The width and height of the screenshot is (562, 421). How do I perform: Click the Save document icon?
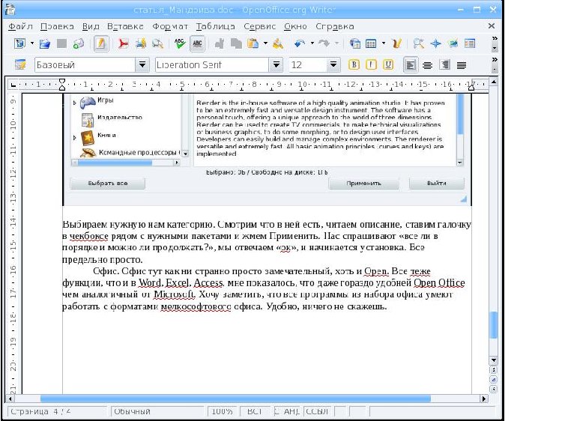[x=61, y=43]
